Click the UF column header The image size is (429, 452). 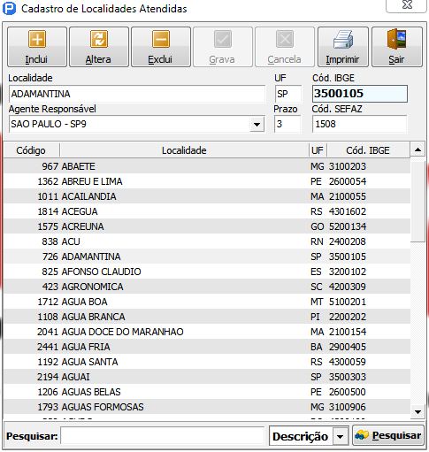pyautogui.click(x=318, y=150)
